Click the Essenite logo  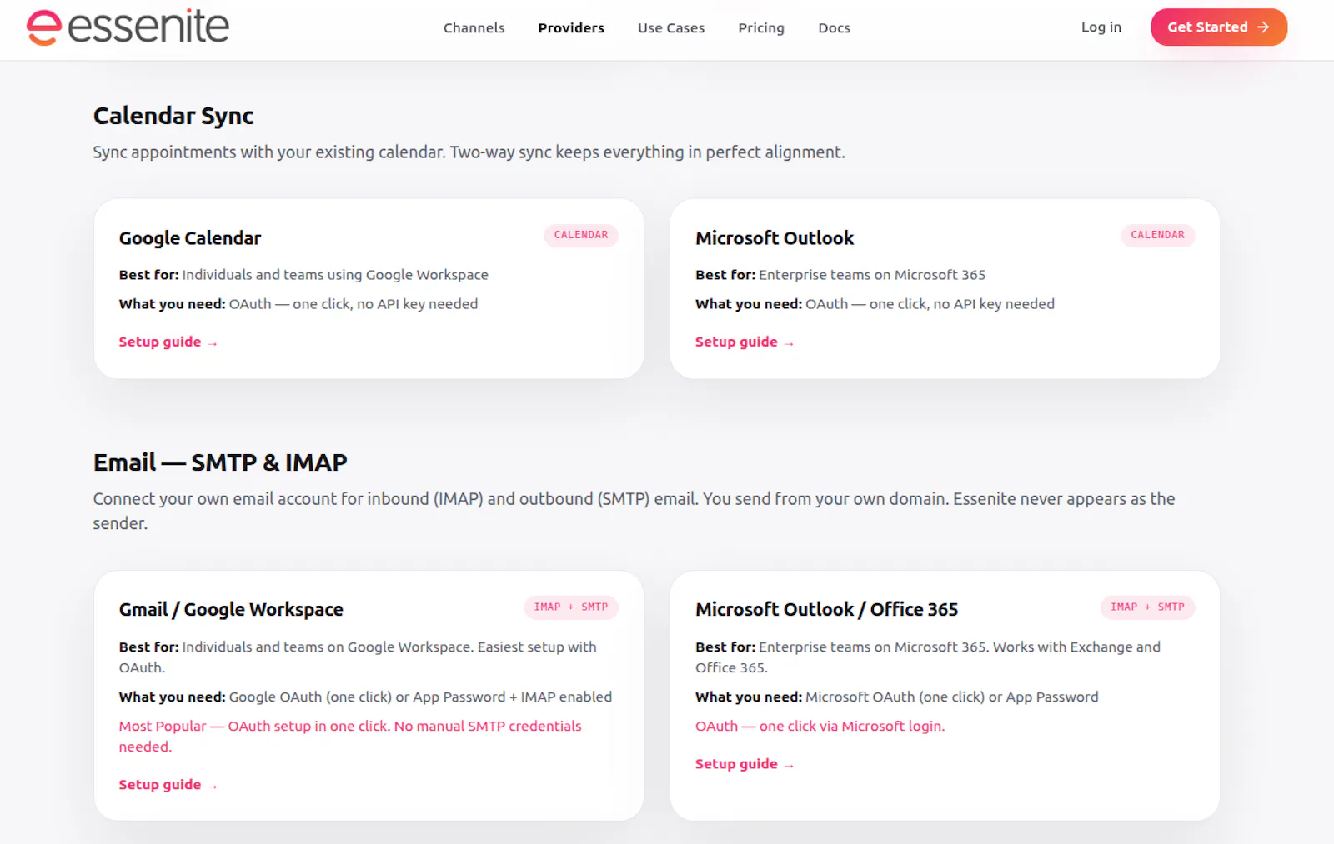pyautogui.click(x=128, y=27)
